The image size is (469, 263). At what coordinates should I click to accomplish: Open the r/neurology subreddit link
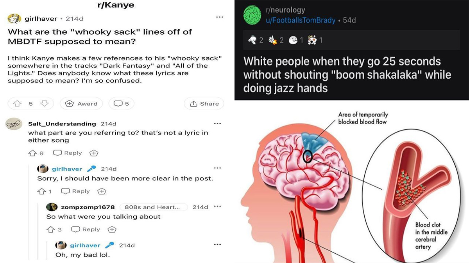[285, 10]
